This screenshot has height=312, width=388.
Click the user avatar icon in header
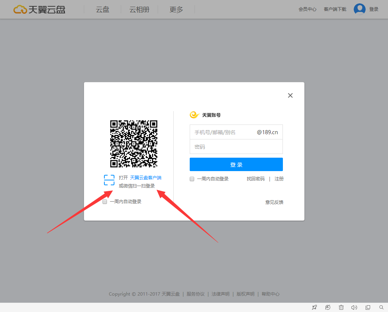[x=360, y=9]
